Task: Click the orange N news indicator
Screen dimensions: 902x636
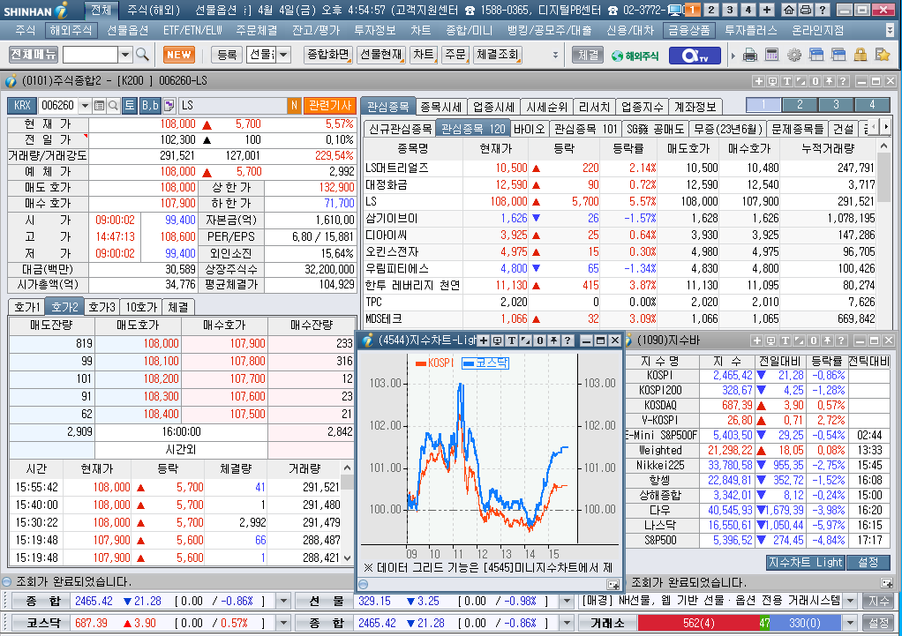Action: (293, 105)
